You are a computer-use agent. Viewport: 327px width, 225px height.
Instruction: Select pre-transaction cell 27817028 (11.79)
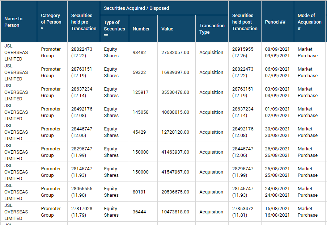click(x=84, y=212)
